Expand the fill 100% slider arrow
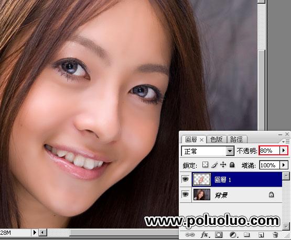291x240 pixels. (x=284, y=165)
